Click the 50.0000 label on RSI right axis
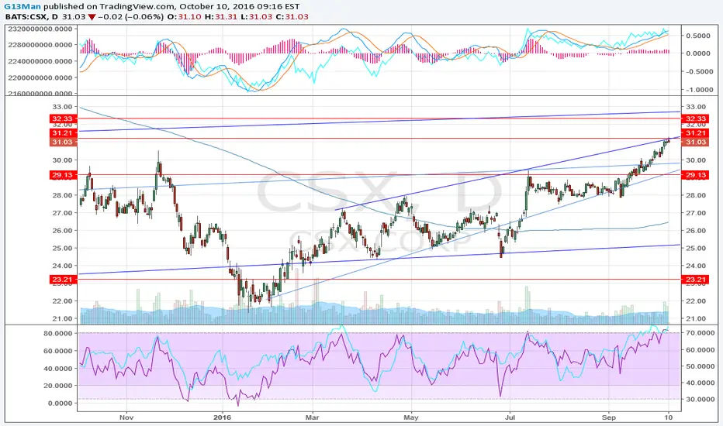This screenshot has height=426, width=723. click(x=700, y=366)
